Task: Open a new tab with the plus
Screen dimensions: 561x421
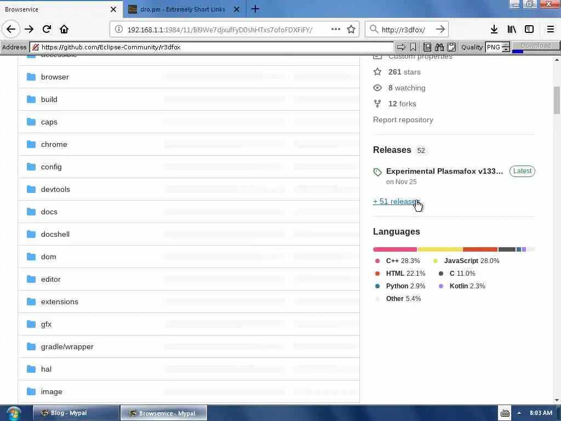Action: (255, 9)
